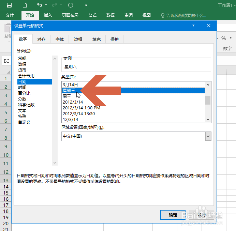Click category list scroll down arrow
The width and height of the screenshot is (236, 231).
[x=55, y=163]
